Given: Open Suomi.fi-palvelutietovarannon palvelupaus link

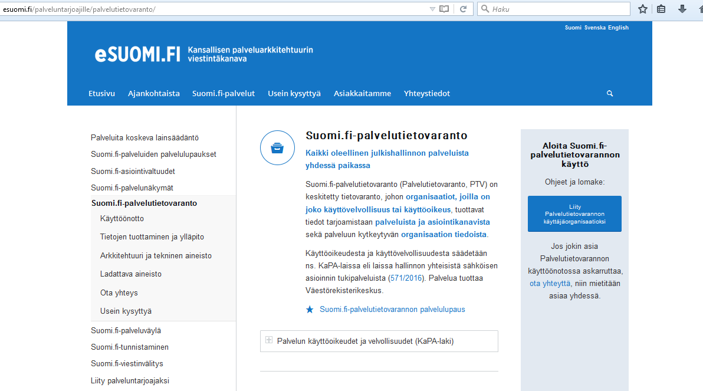Looking at the screenshot, I should 392,310.
